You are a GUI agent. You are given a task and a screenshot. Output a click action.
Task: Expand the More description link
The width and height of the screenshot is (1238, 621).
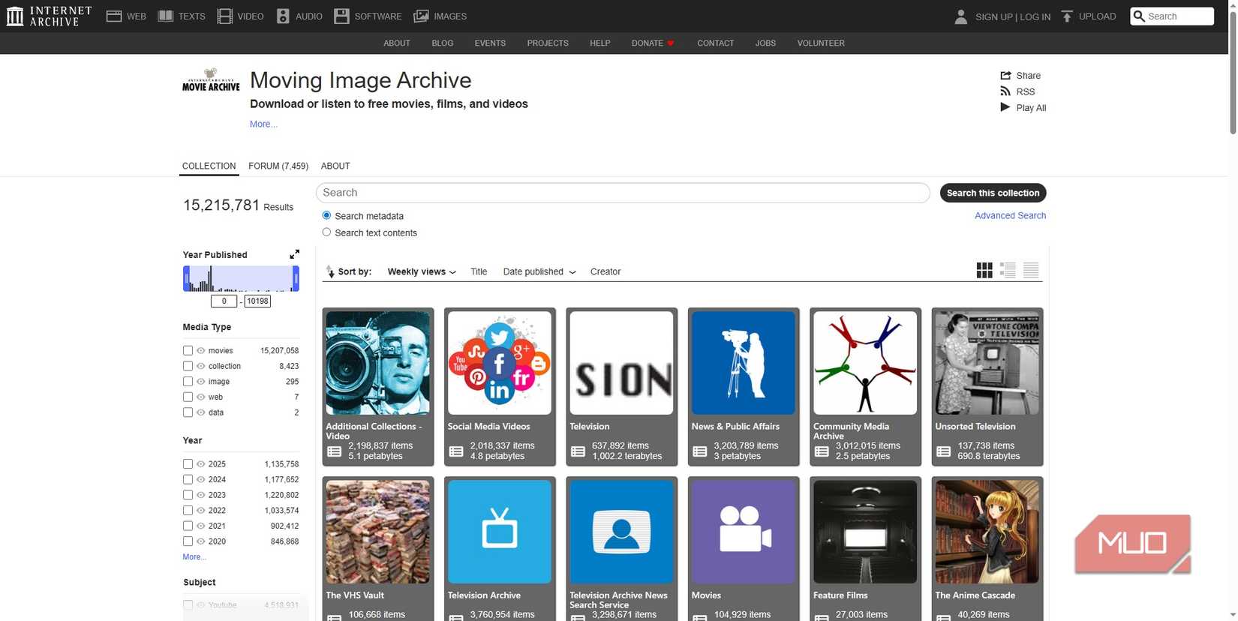(x=263, y=124)
